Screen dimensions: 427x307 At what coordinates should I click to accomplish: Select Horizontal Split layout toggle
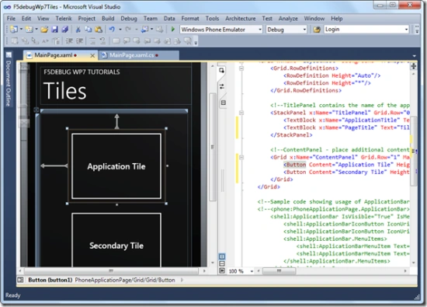click(222, 263)
